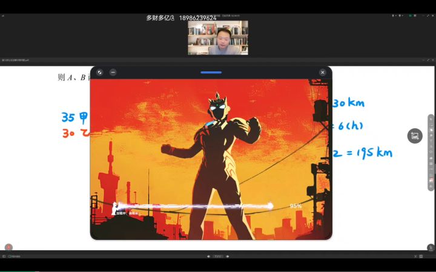Image resolution: width=436 pixels, height=272 pixels.
Task: Click the save icon at annotation toolbar bottom
Action: point(431,186)
